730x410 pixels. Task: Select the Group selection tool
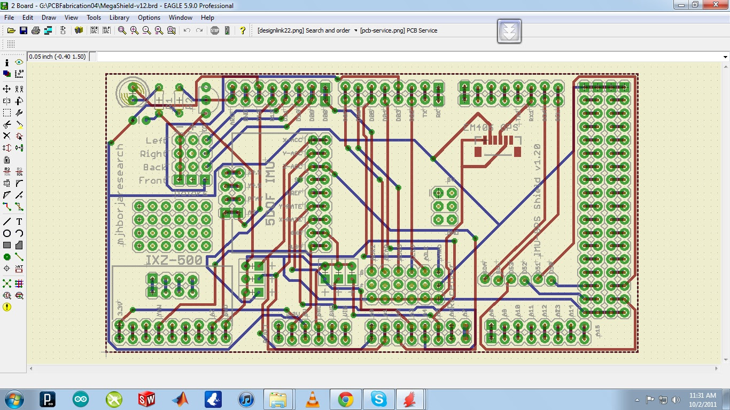(7, 113)
